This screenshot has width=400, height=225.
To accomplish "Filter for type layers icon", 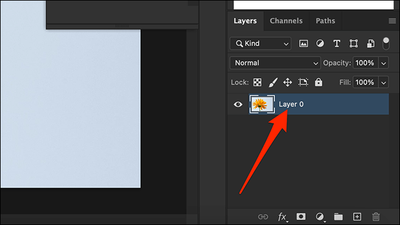I will pyautogui.click(x=337, y=44).
